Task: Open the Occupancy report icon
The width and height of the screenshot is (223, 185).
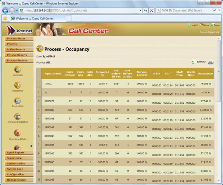Action: point(18,85)
